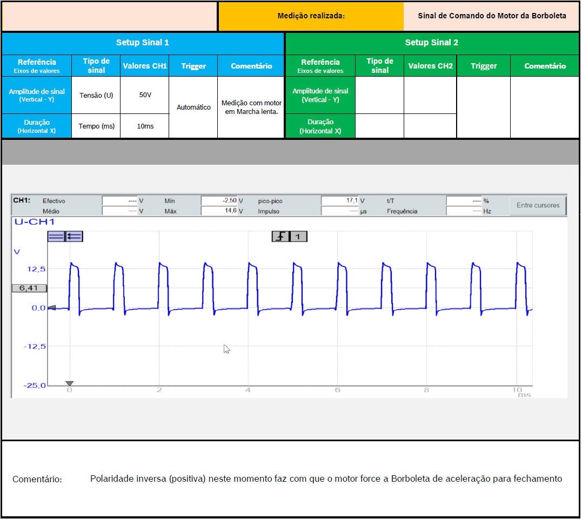
Task: Click the 6,41 cursor value label
Action: point(29,288)
